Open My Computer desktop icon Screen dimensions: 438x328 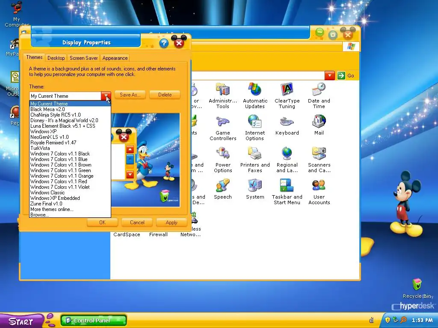pyautogui.click(x=16, y=14)
